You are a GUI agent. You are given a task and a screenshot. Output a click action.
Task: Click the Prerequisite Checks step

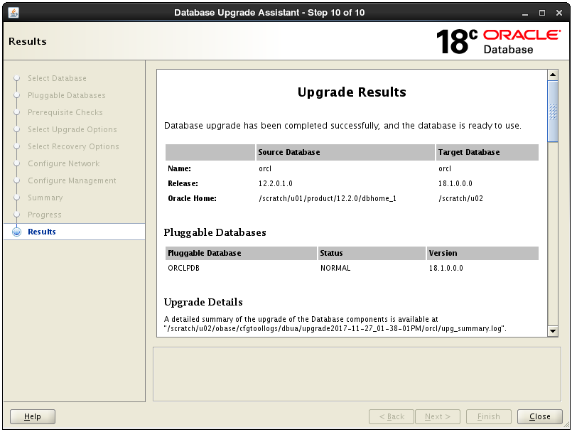coord(65,112)
